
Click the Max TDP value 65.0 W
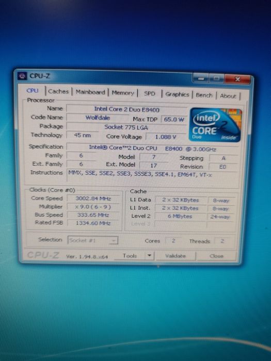pyautogui.click(x=174, y=120)
